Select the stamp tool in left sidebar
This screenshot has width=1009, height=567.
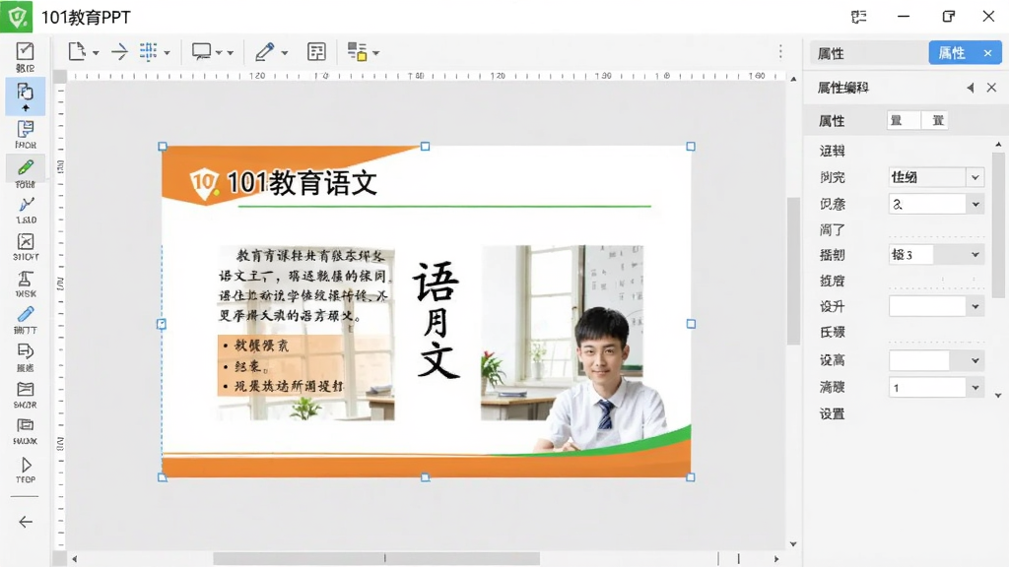click(x=25, y=279)
